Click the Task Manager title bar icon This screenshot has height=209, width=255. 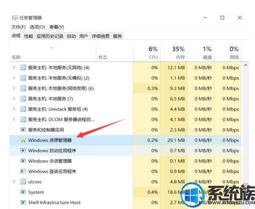[x=14, y=18]
